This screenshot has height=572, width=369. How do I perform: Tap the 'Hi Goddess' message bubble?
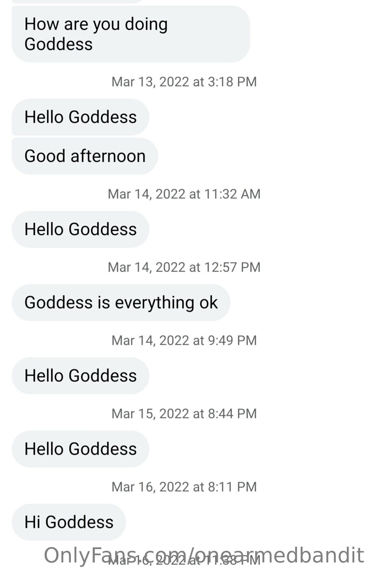pos(69,522)
